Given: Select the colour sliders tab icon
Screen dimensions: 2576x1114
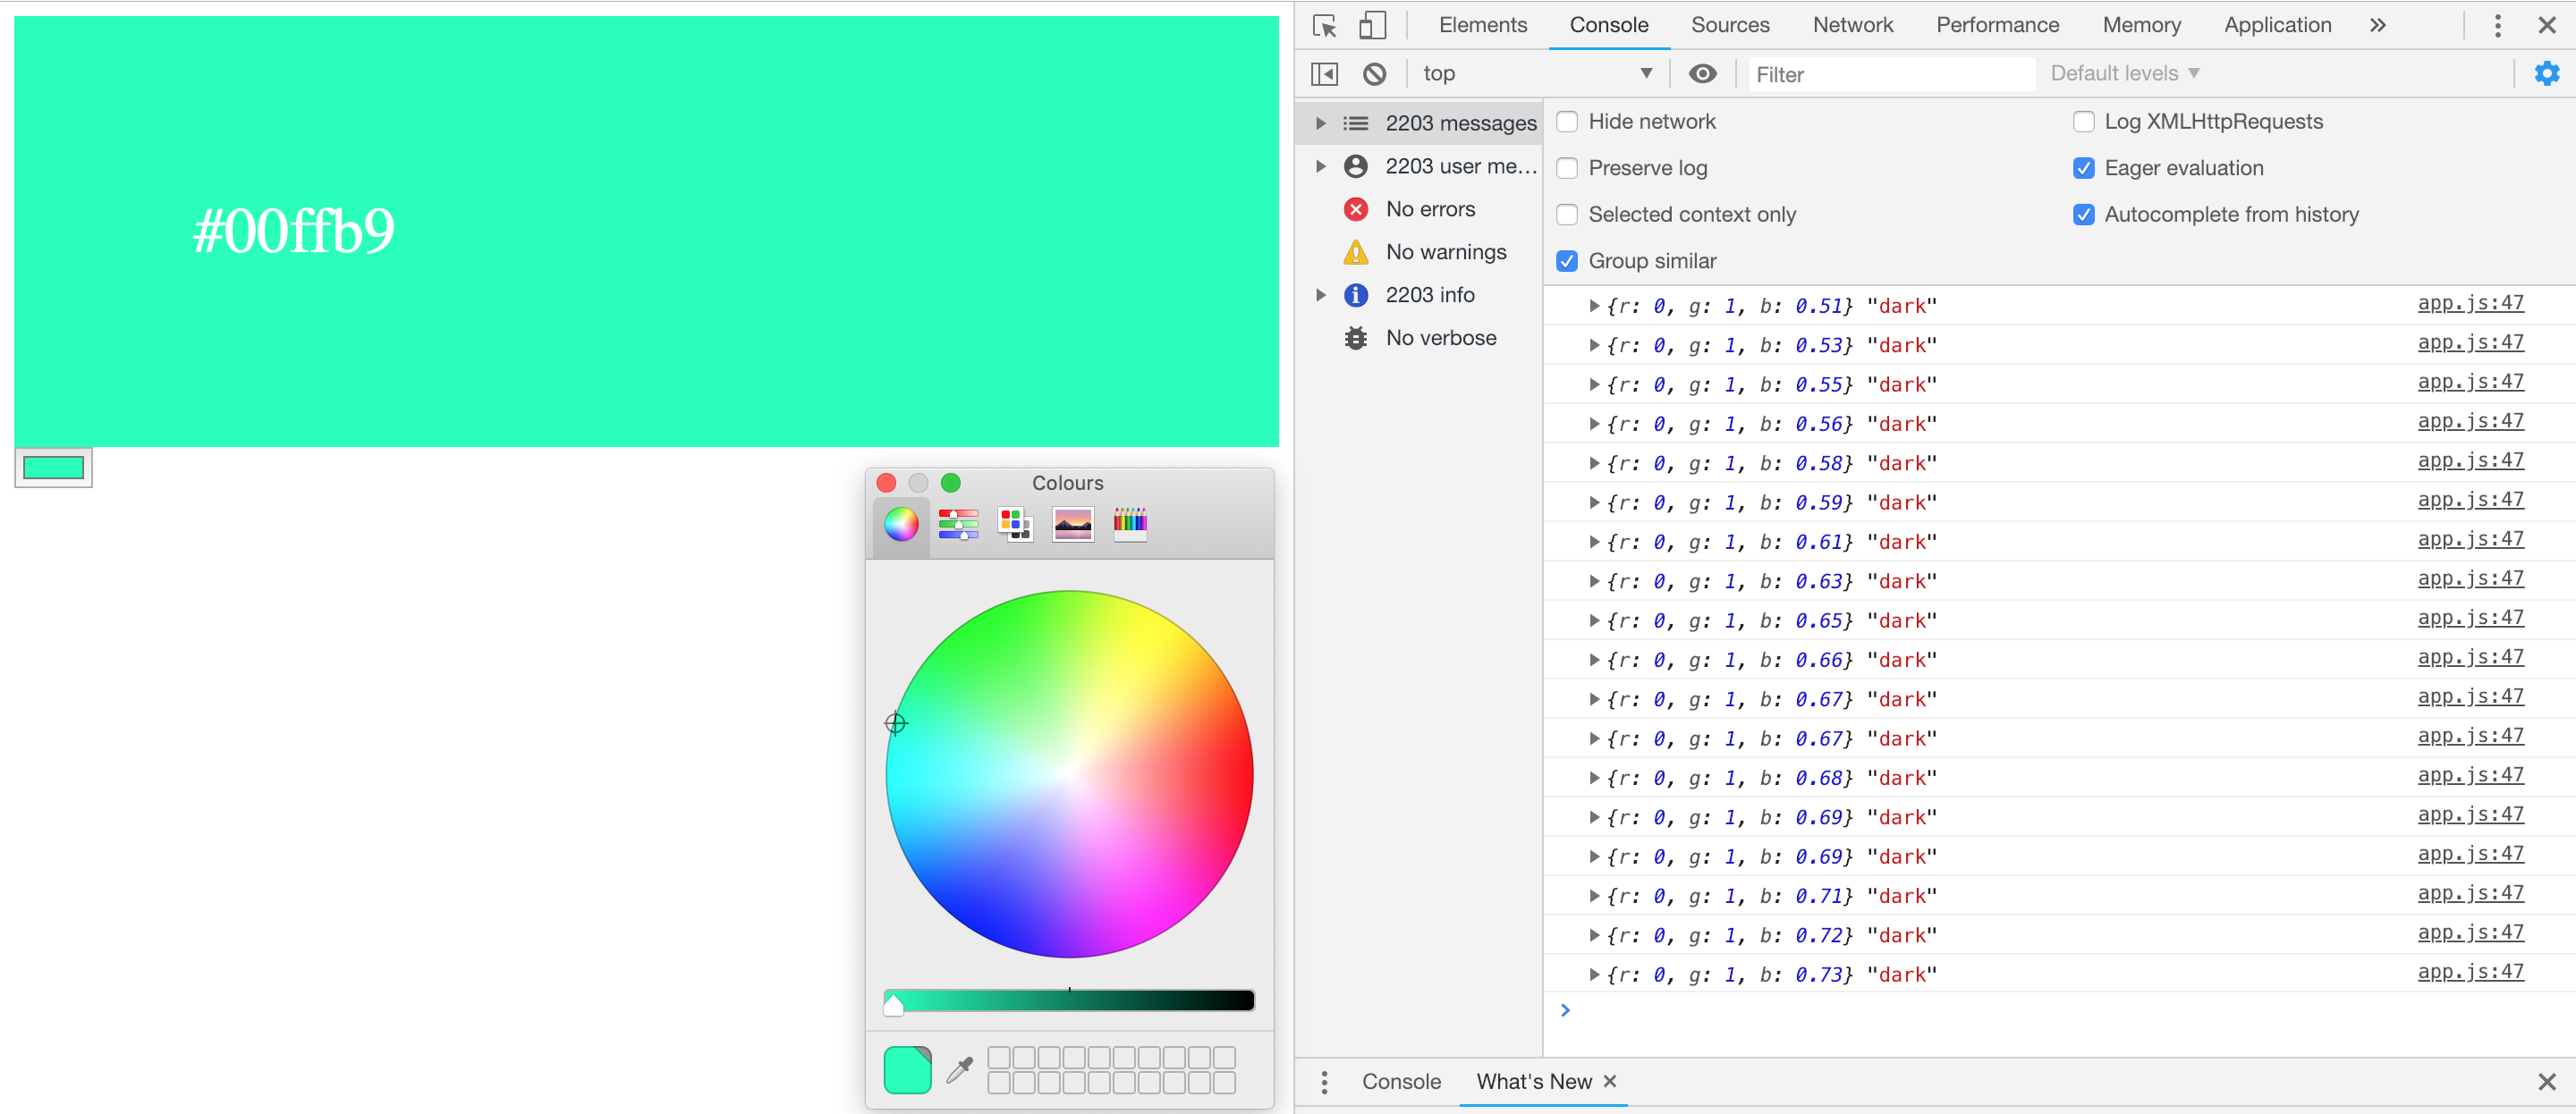Looking at the screenshot, I should point(958,524).
